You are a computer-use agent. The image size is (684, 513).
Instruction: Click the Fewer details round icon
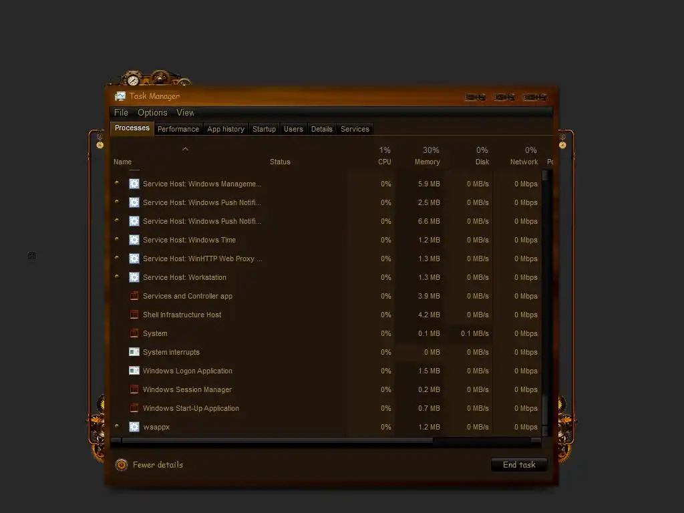(x=122, y=465)
